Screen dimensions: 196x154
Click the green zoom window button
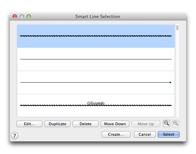[x=29, y=16]
